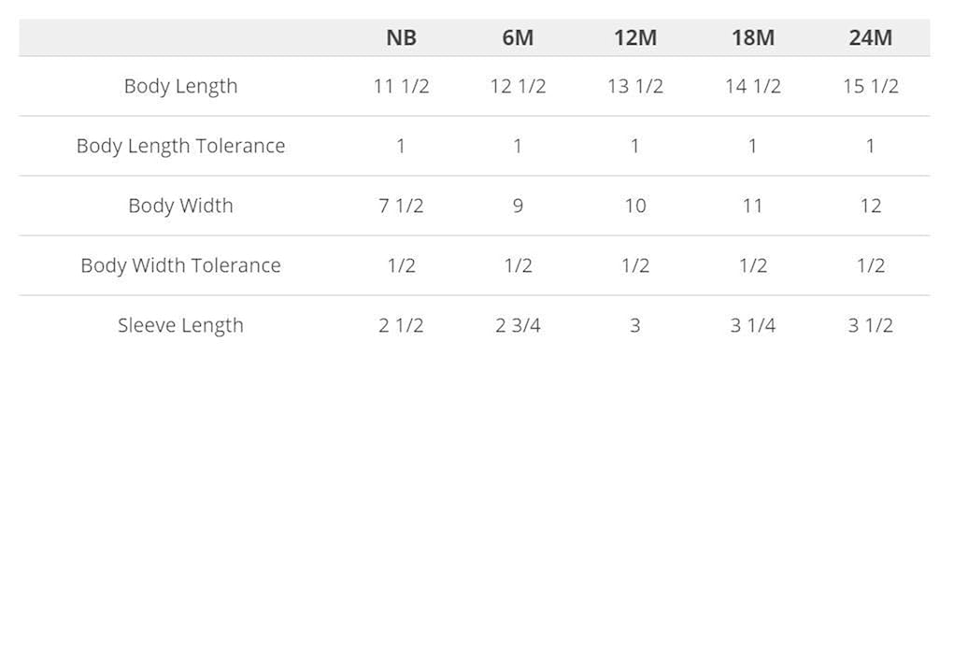Click the Sleeve Length row label

tap(180, 325)
